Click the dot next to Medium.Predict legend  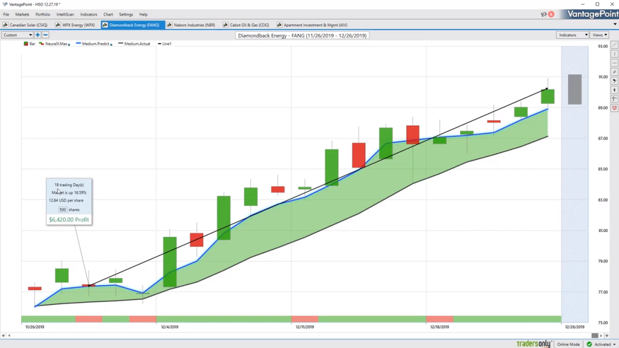111,45
